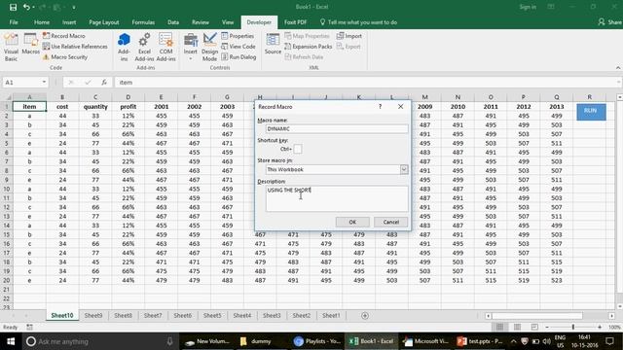The height and width of the screenshot is (350, 623).
Task: Click the XML Import button
Action: click(349, 36)
